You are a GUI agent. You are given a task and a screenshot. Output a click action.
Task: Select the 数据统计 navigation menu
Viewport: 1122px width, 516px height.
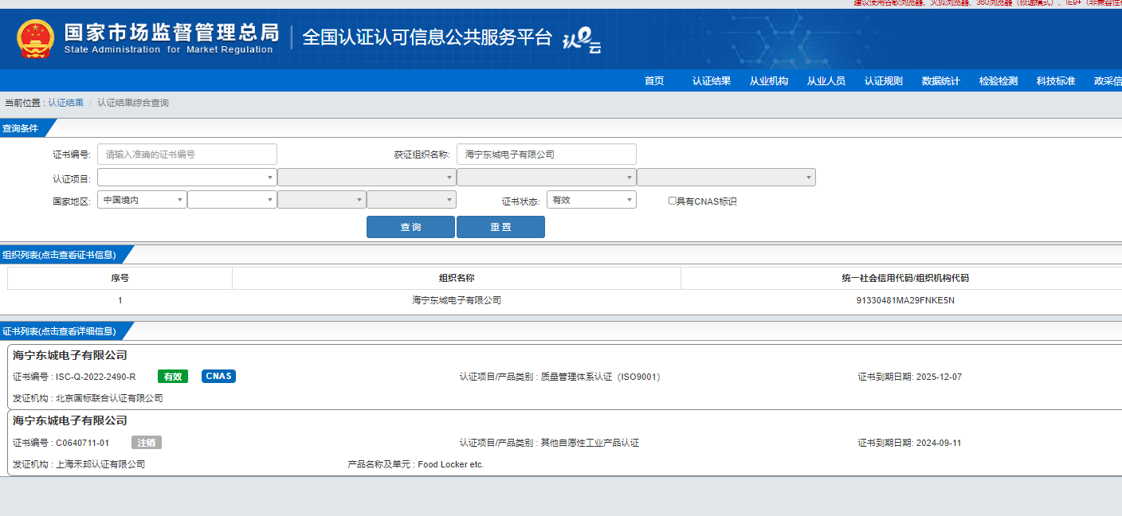940,81
